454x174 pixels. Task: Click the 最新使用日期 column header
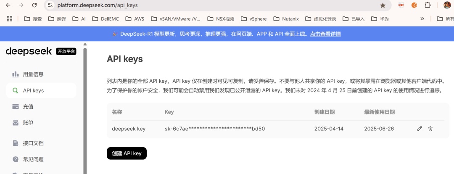point(379,112)
